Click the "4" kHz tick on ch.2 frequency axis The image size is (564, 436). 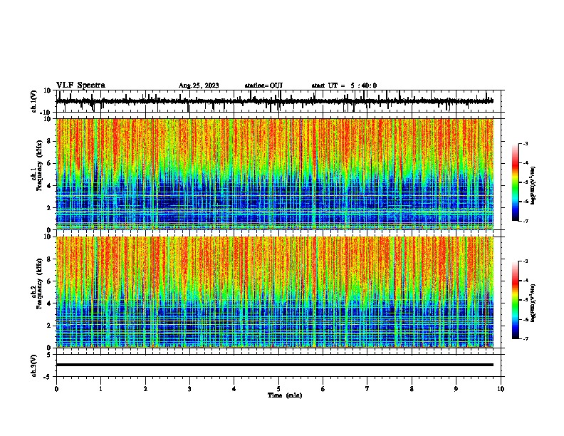point(49,303)
